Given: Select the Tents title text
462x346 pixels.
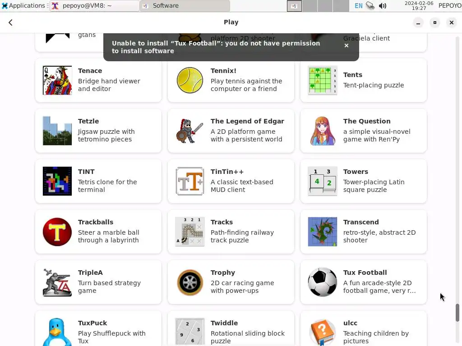Looking at the screenshot, I should point(352,75).
